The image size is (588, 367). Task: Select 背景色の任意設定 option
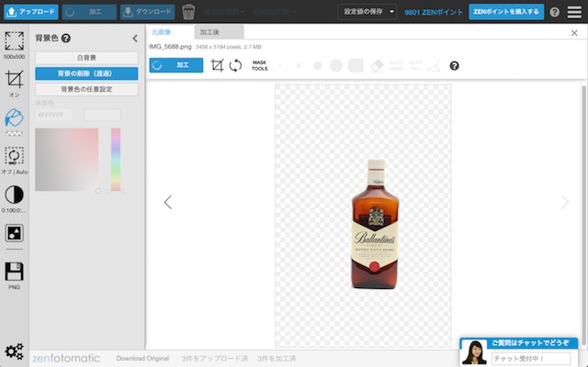[x=86, y=89]
